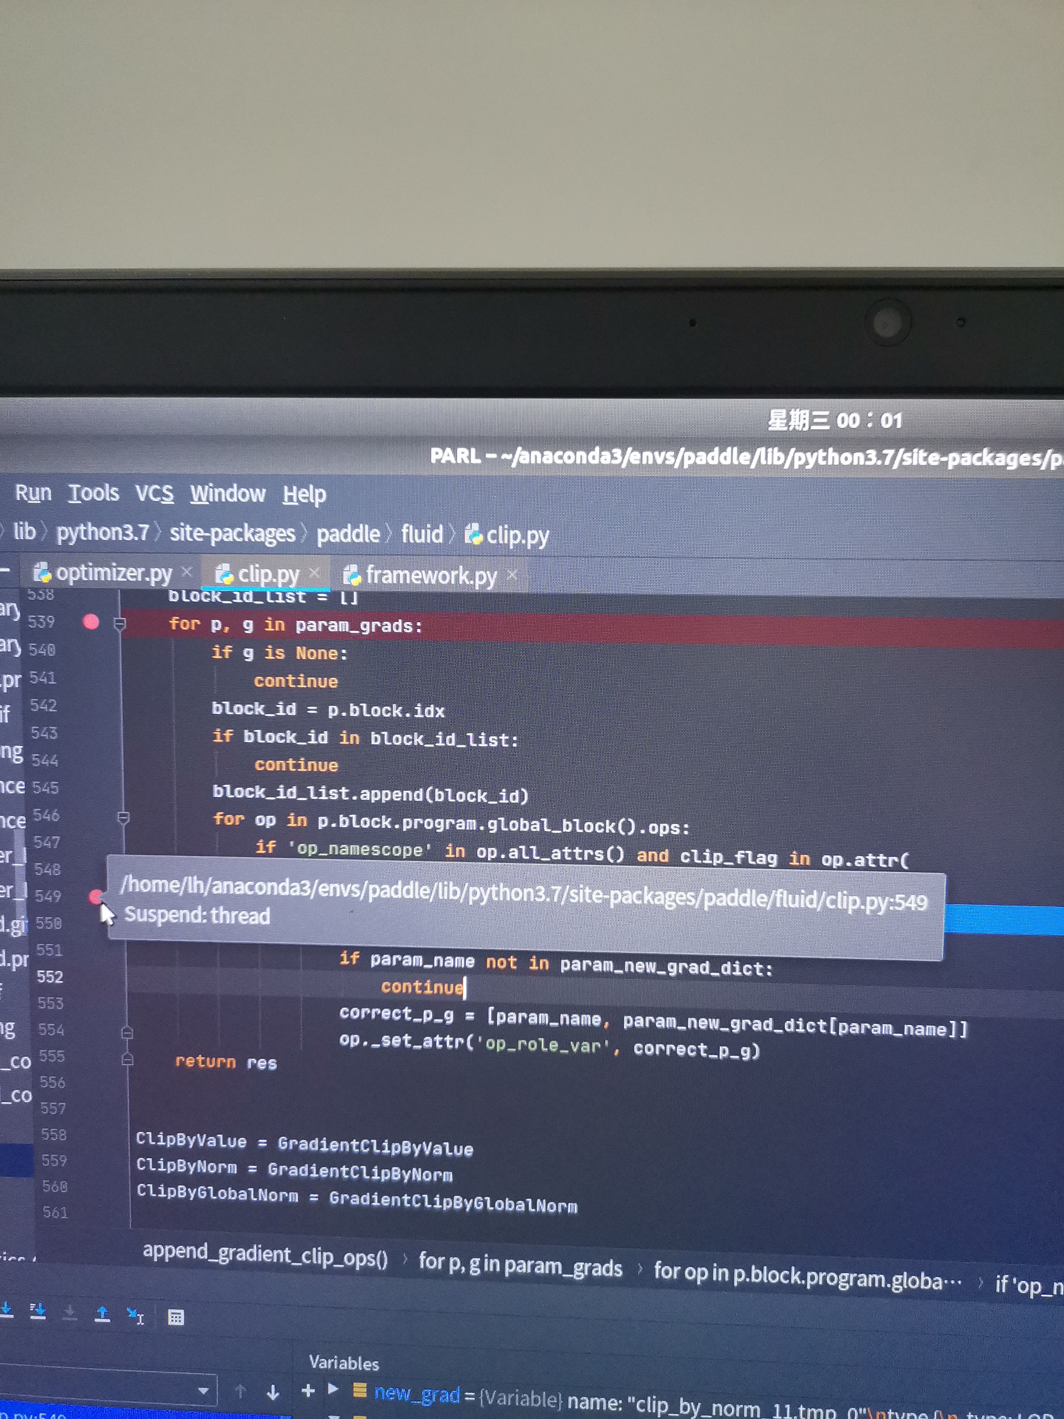The image size is (1064, 1419).
Task: Switch to framework.py editor tab
Action: [x=431, y=575]
